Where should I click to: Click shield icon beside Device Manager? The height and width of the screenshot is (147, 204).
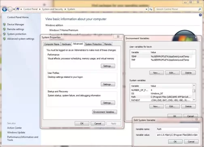pyautogui.click(x=4, y=24)
